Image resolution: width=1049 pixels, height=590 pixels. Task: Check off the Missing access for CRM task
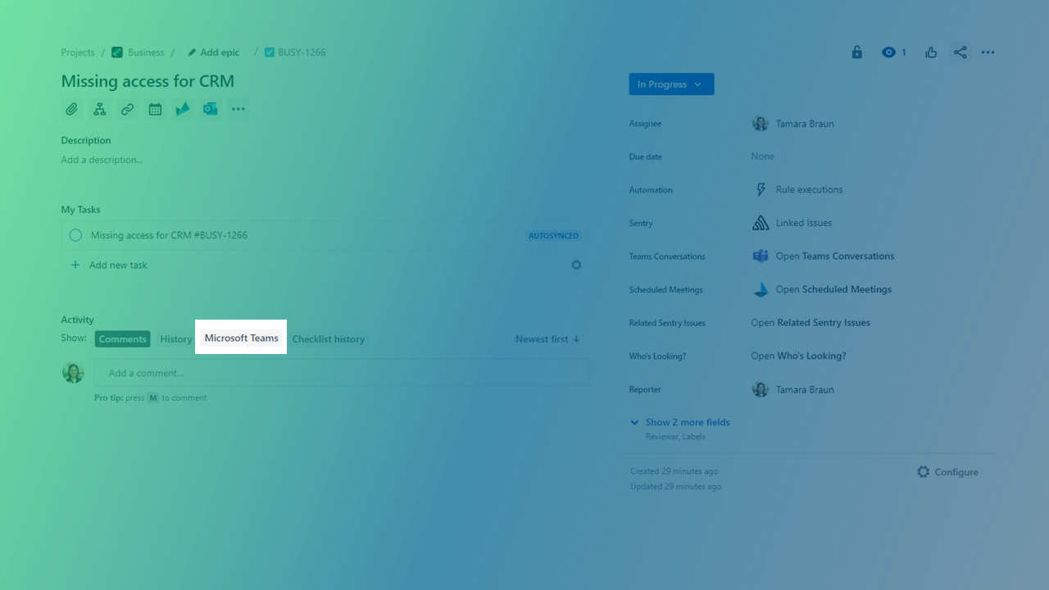75,235
